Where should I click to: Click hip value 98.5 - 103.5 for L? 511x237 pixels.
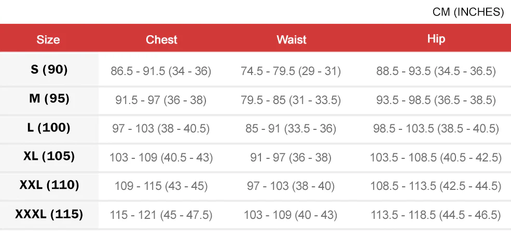(x=436, y=128)
